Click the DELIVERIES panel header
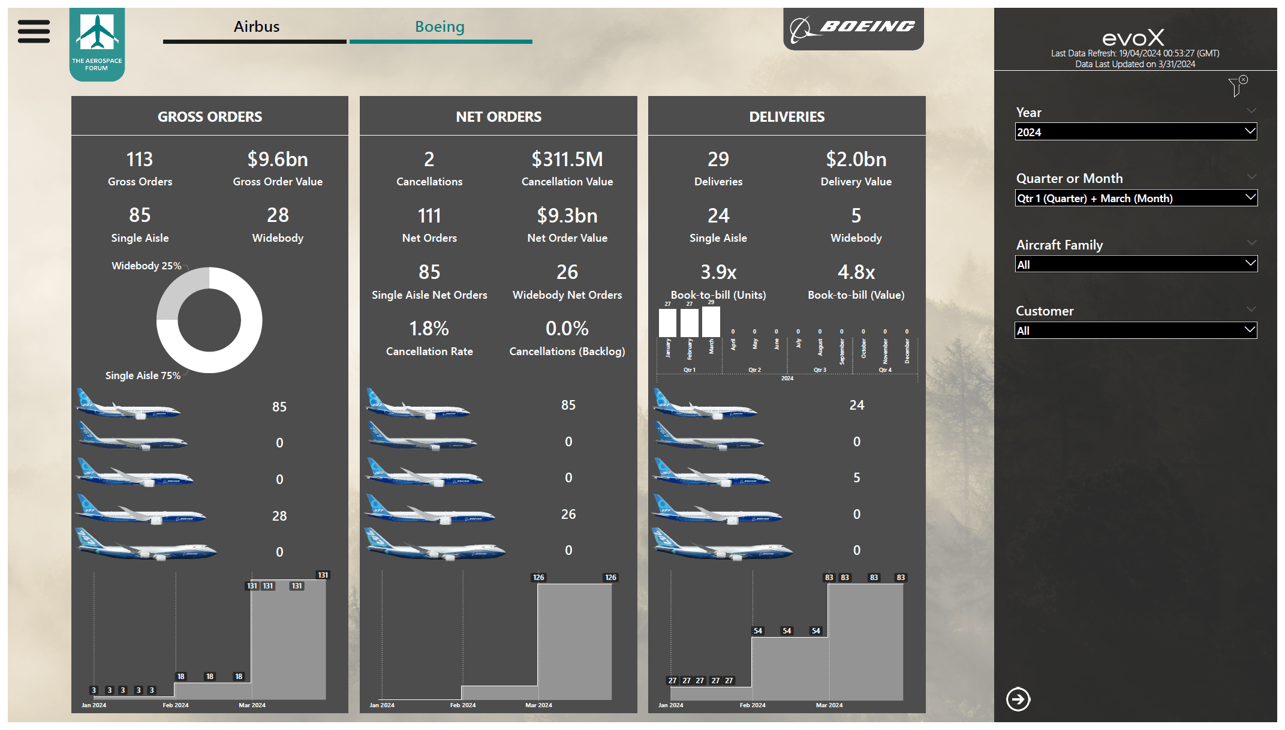 click(x=787, y=116)
